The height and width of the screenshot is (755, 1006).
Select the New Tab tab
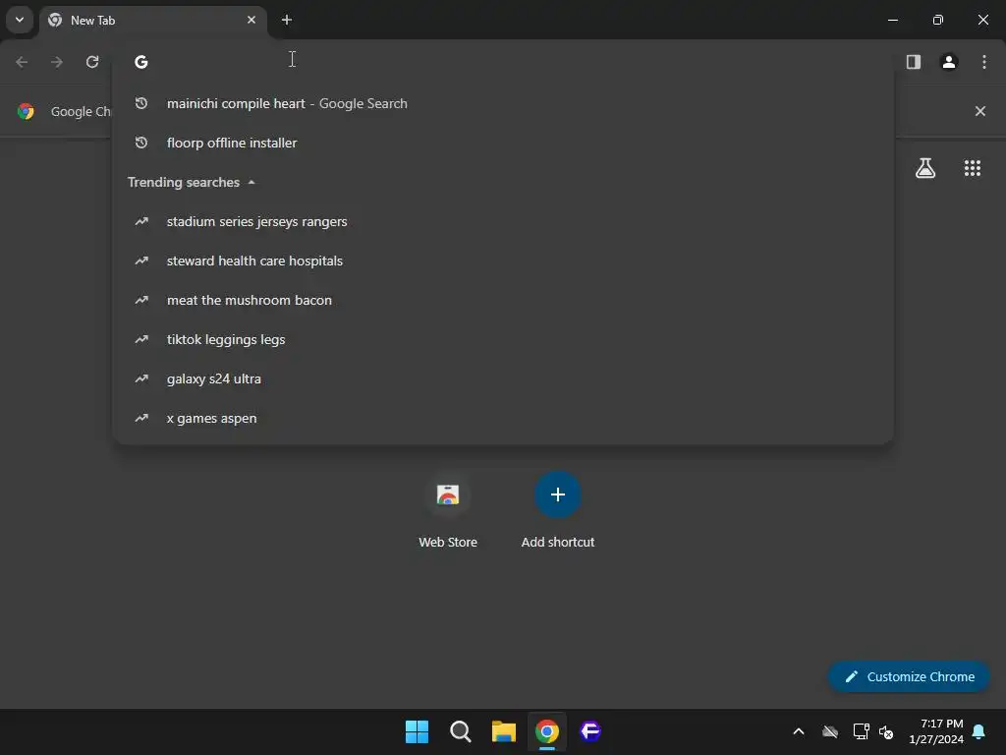(x=152, y=20)
